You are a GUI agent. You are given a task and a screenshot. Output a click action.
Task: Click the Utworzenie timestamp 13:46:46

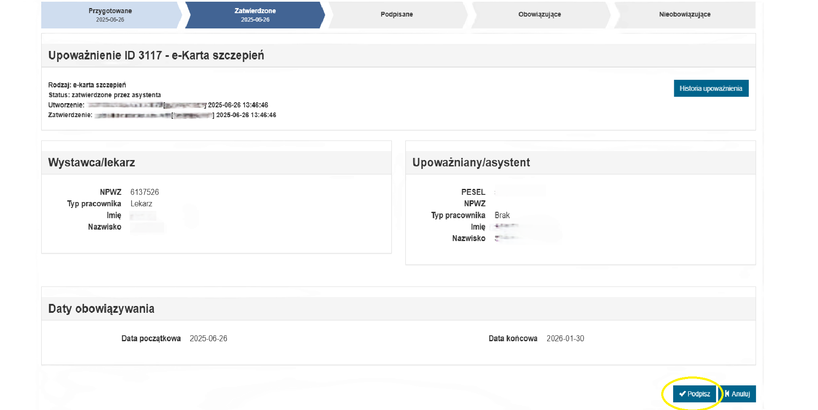(x=255, y=105)
